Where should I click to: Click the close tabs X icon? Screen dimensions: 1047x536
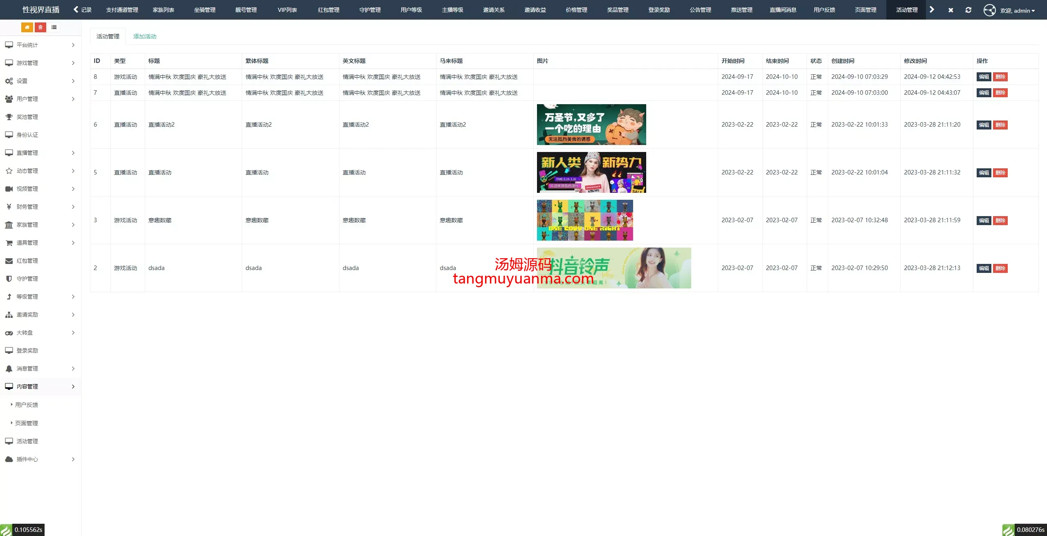950,10
